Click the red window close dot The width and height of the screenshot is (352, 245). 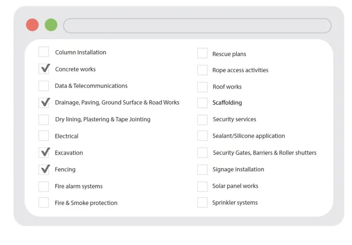coord(32,25)
